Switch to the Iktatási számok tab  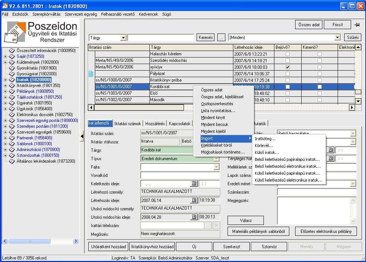128,123
